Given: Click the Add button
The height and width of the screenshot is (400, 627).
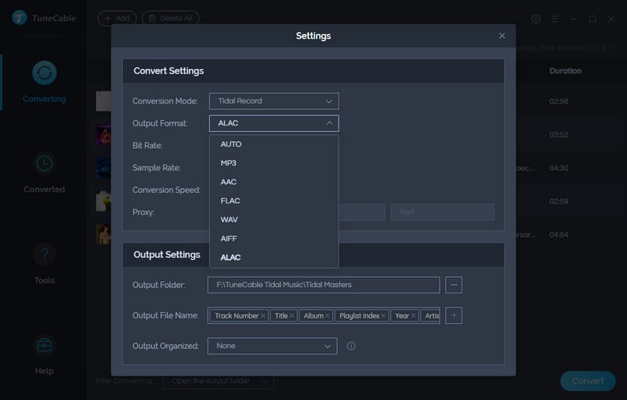Looking at the screenshot, I should coord(117,18).
